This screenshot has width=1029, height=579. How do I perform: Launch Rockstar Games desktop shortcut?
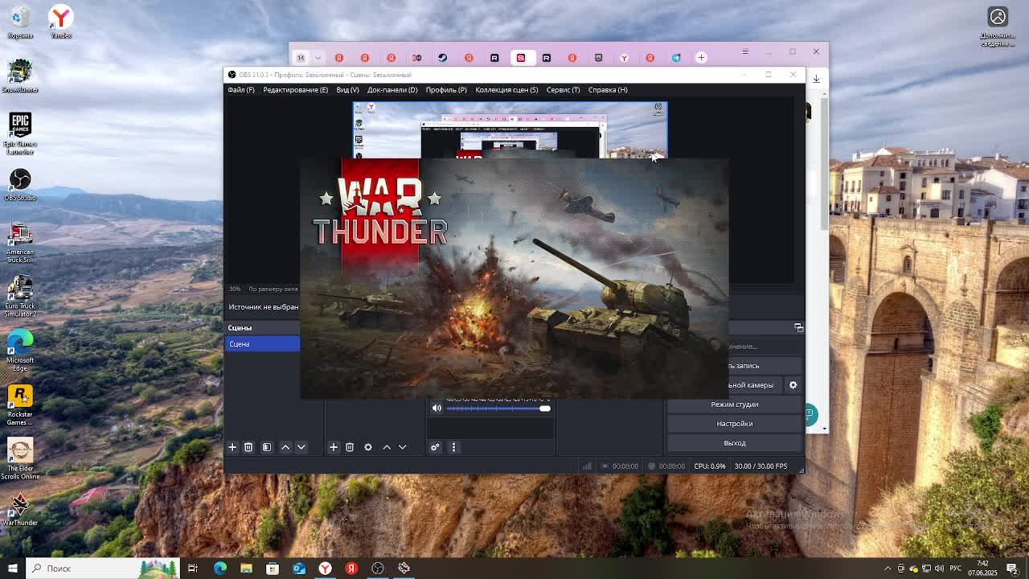point(20,405)
